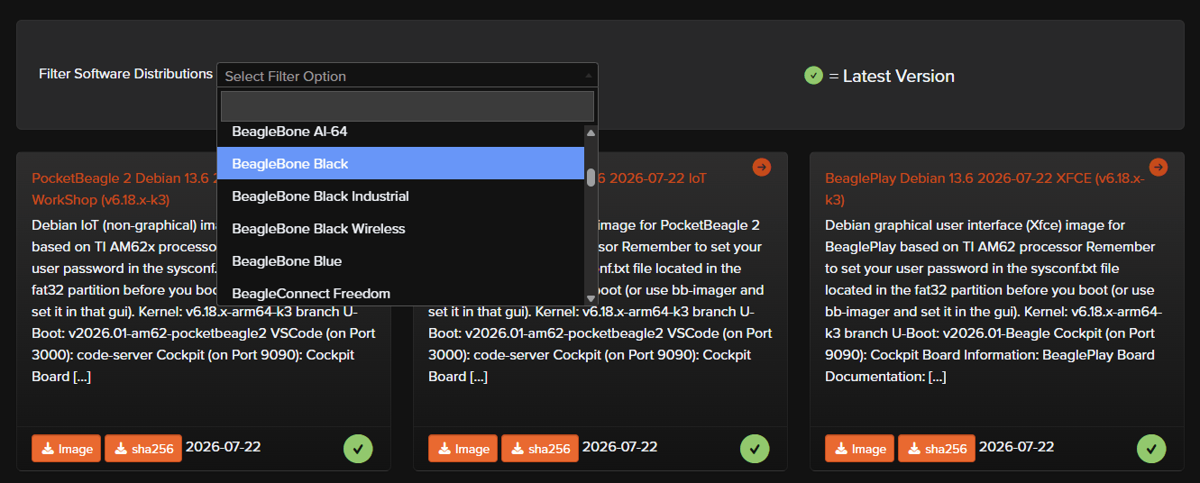This screenshot has width=1200, height=483.
Task: Download Image for PocketBeagle 2 WorkShop card
Action: tap(67, 449)
